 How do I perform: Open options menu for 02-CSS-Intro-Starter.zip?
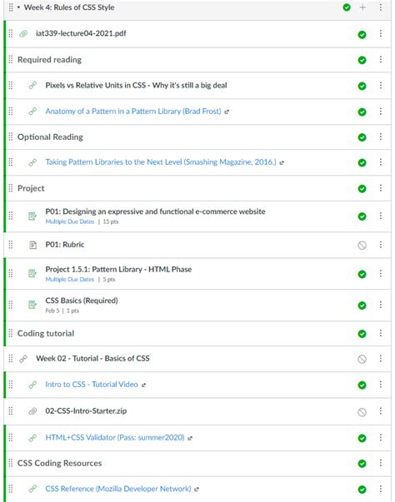(x=381, y=410)
